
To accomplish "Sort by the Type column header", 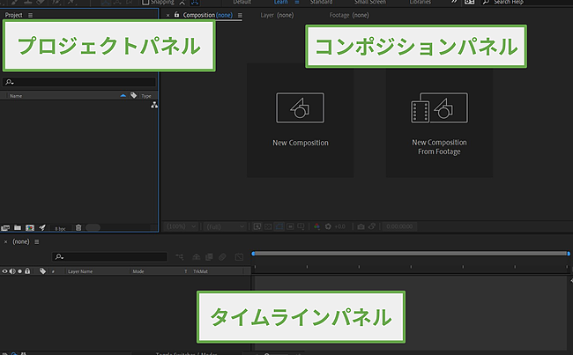I will pos(146,96).
